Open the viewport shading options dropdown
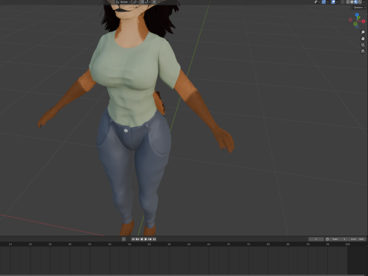Image resolution: width=368 pixels, height=276 pixels. (x=364, y=2)
